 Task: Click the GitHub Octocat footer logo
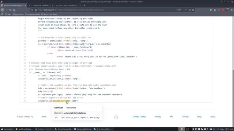[x=116, y=117]
